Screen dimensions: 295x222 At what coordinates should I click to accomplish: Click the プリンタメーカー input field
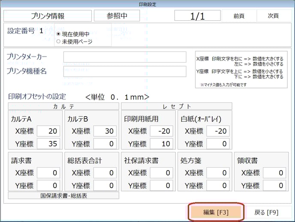(125, 57)
